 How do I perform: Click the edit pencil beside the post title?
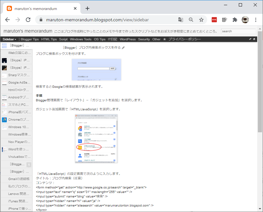click(123, 48)
